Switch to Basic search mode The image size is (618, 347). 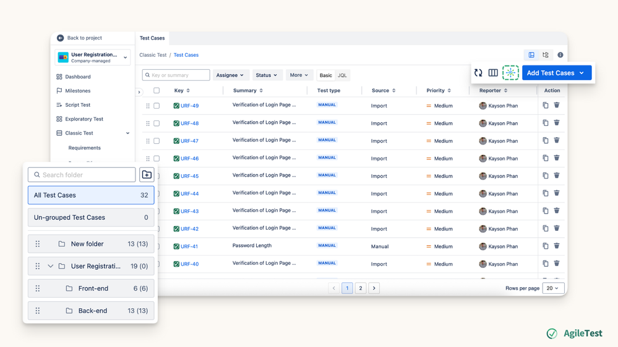point(325,75)
